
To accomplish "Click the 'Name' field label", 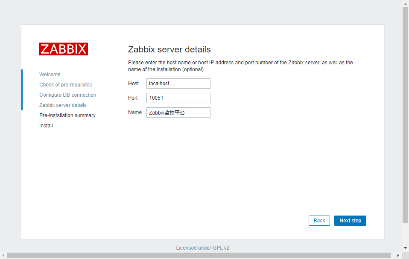I will [x=135, y=112].
